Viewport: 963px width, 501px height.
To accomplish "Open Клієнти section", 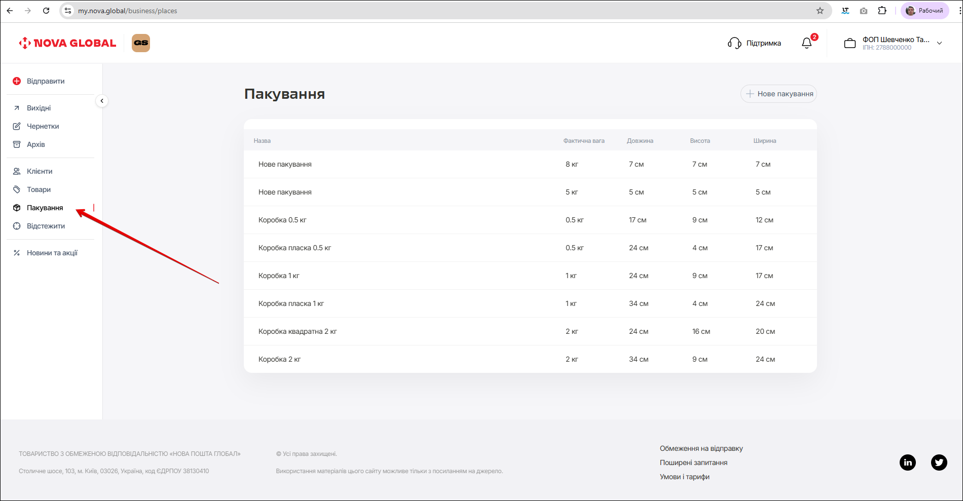I will [40, 171].
